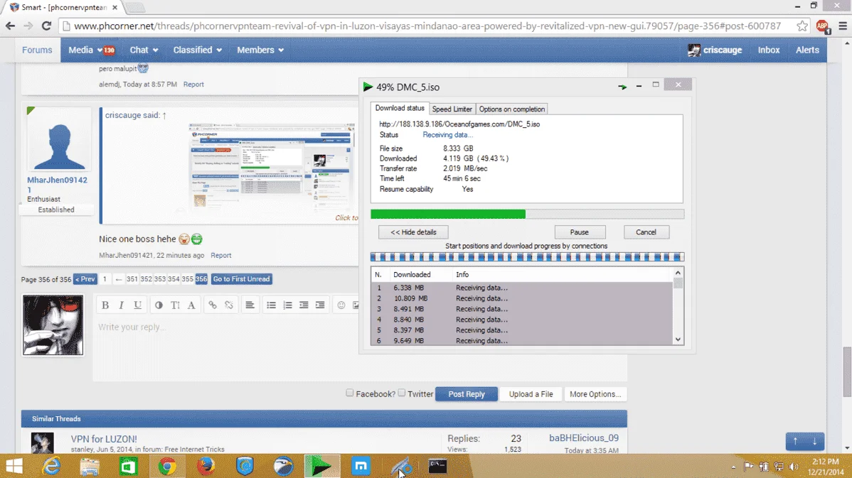
Task: Open MharJhen091421 user profile name
Action: (x=57, y=185)
